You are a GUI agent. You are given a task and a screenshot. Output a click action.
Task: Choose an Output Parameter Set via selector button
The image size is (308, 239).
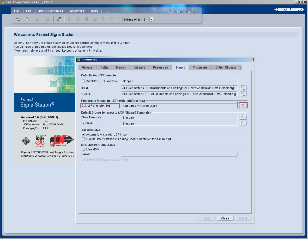[x=243, y=105]
